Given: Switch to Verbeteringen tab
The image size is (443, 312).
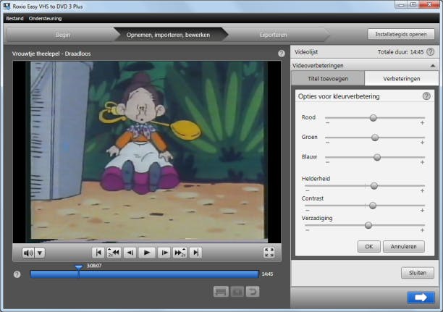Looking at the screenshot, I should (402, 79).
